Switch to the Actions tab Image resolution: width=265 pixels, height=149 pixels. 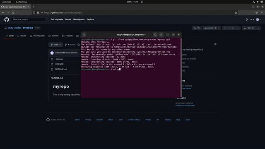53,36
